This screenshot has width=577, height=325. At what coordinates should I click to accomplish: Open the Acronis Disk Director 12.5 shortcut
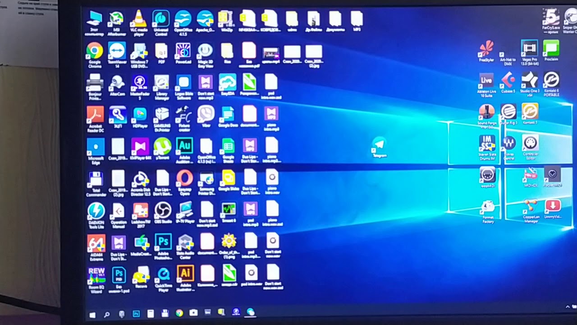pos(140,184)
